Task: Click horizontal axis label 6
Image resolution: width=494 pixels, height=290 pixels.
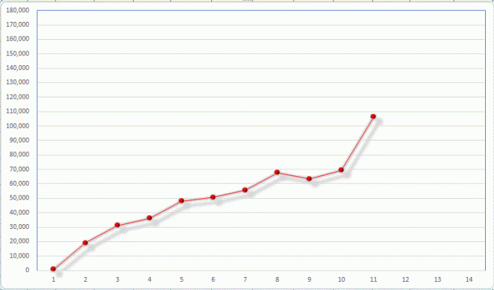Action: [213, 279]
